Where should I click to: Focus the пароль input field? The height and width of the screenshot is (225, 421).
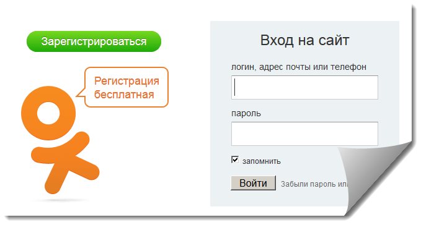304,134
